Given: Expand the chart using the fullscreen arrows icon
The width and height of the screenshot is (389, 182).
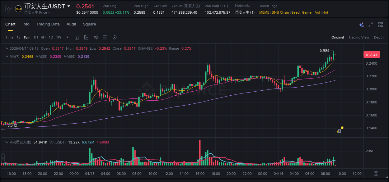Looking at the screenshot, I should pyautogui.click(x=371, y=24).
